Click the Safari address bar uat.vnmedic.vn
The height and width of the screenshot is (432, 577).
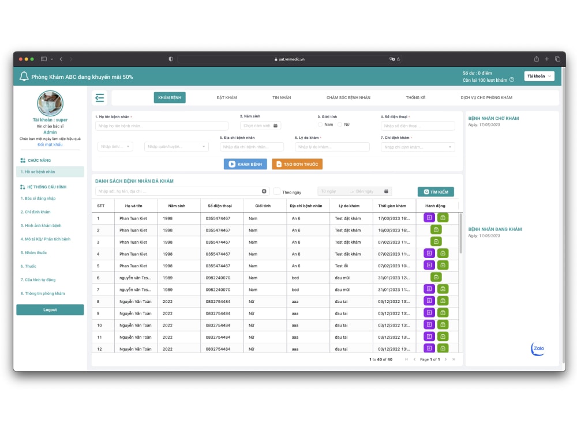click(x=290, y=59)
